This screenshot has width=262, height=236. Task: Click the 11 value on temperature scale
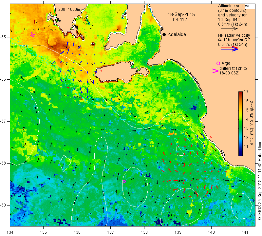[x=246, y=147]
